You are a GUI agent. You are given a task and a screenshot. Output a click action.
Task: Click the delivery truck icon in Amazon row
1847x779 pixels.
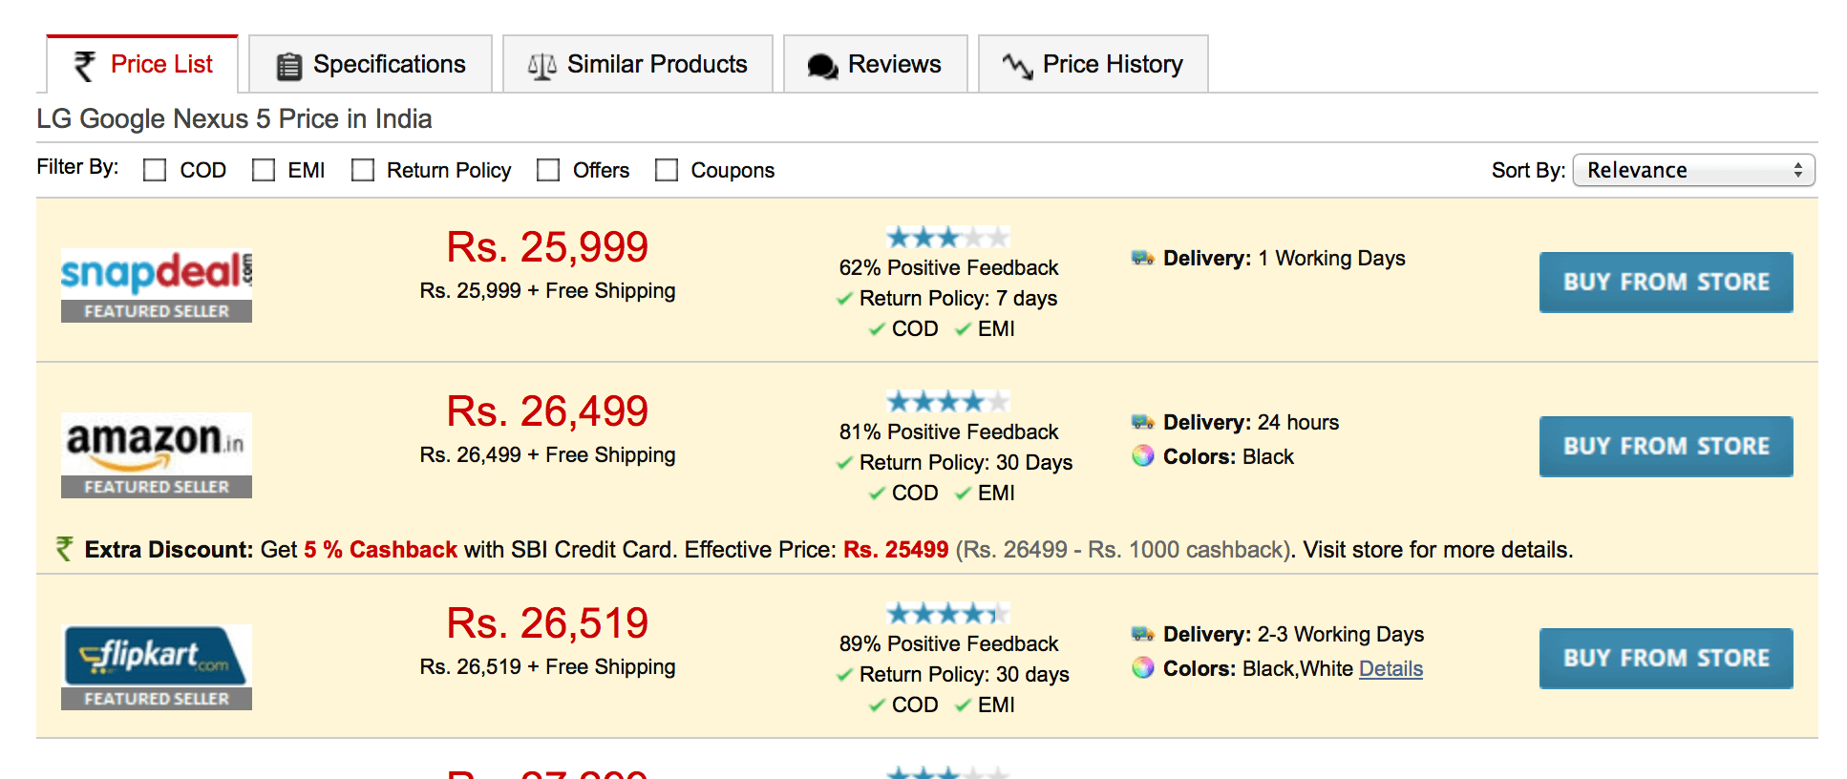point(1143,422)
